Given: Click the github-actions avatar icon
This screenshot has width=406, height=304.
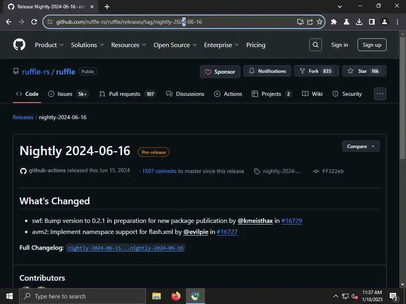Looking at the screenshot, I should pos(23,171).
